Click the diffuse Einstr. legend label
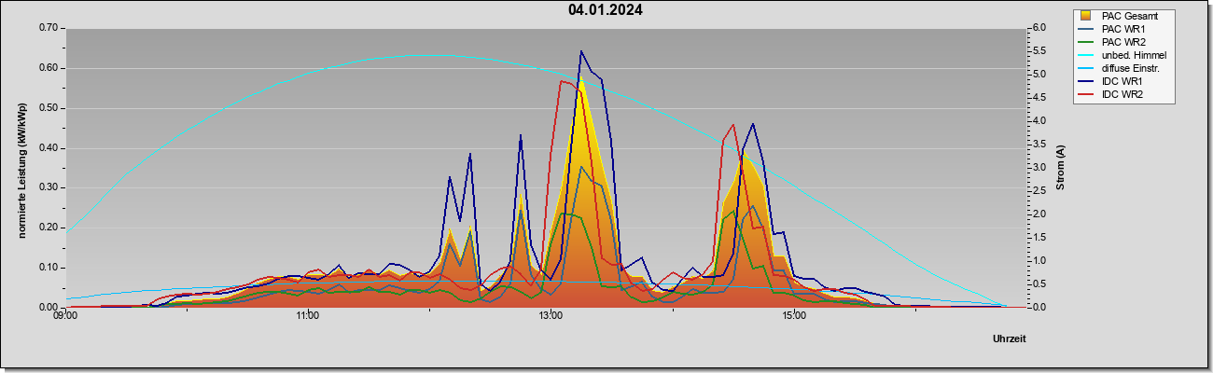The image size is (1213, 373). pyautogui.click(x=1131, y=68)
